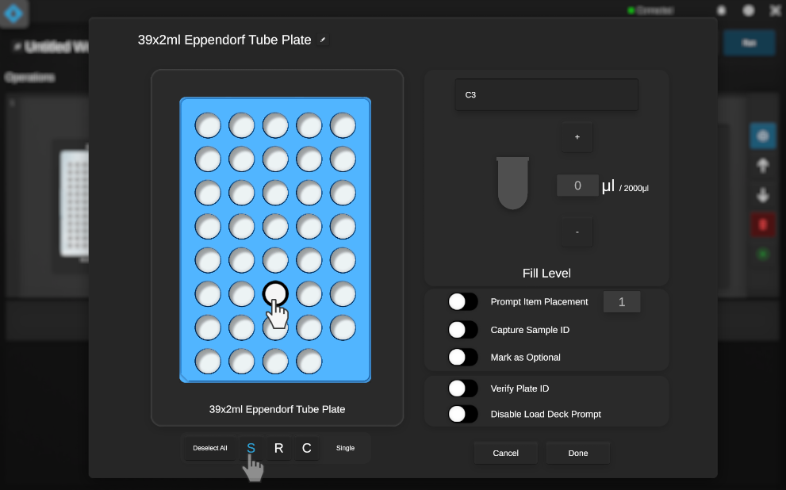Cancel the plate dialog
The height and width of the screenshot is (490, 786).
click(x=506, y=453)
